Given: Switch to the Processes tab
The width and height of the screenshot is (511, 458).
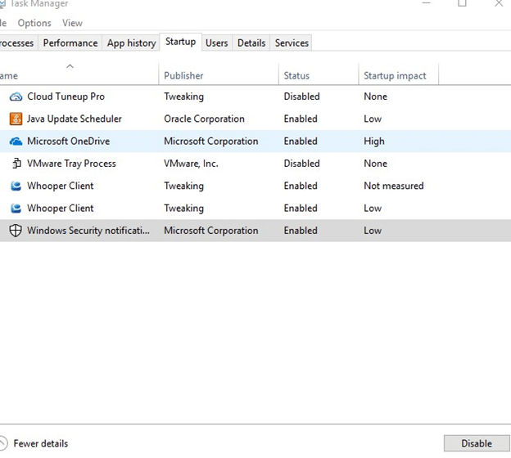Looking at the screenshot, I should [17, 43].
